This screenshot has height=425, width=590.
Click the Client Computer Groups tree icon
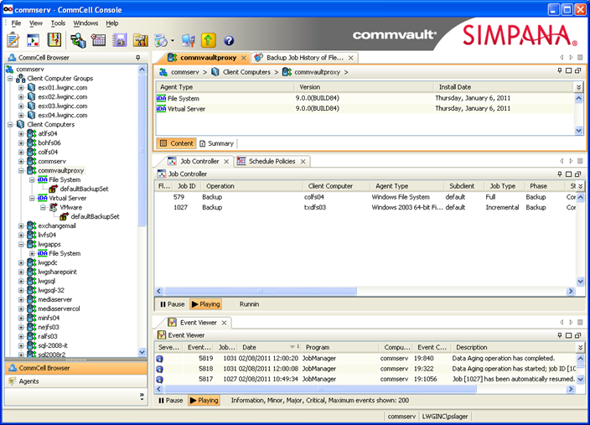[21, 78]
